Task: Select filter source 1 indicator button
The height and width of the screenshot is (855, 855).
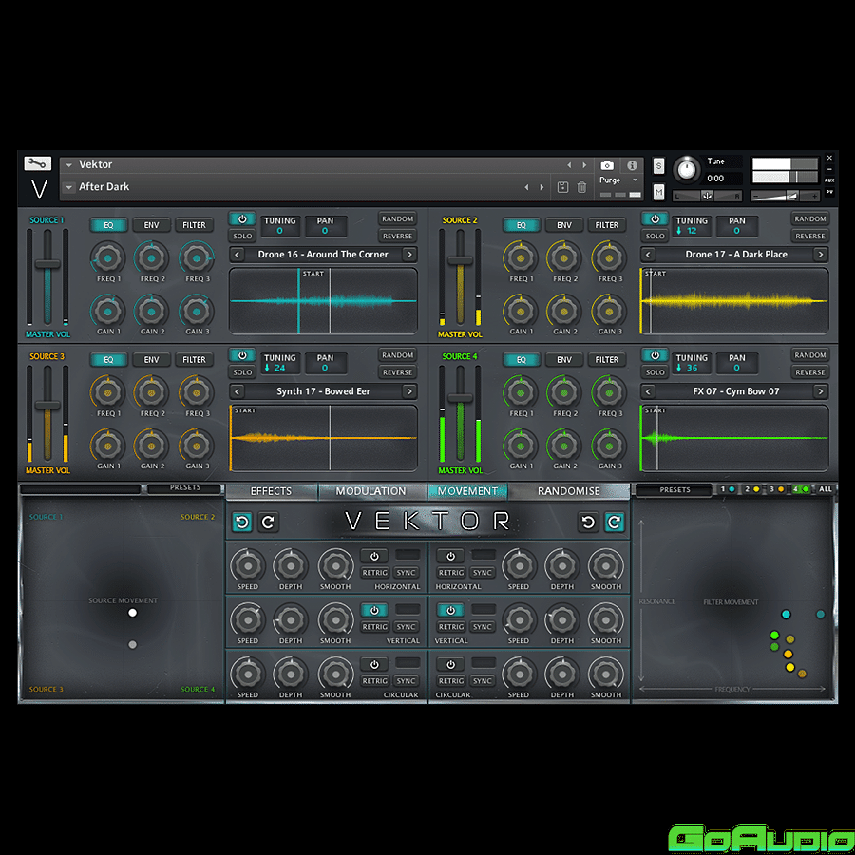Action: pos(727,489)
